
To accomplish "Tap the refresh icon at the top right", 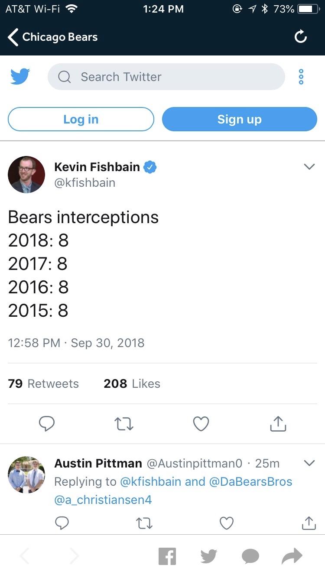I will 301,36.
